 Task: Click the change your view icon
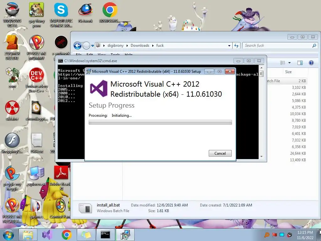283,63
